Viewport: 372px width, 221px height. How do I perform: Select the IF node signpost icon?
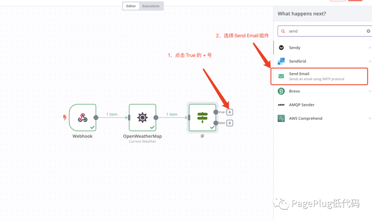[x=203, y=118]
